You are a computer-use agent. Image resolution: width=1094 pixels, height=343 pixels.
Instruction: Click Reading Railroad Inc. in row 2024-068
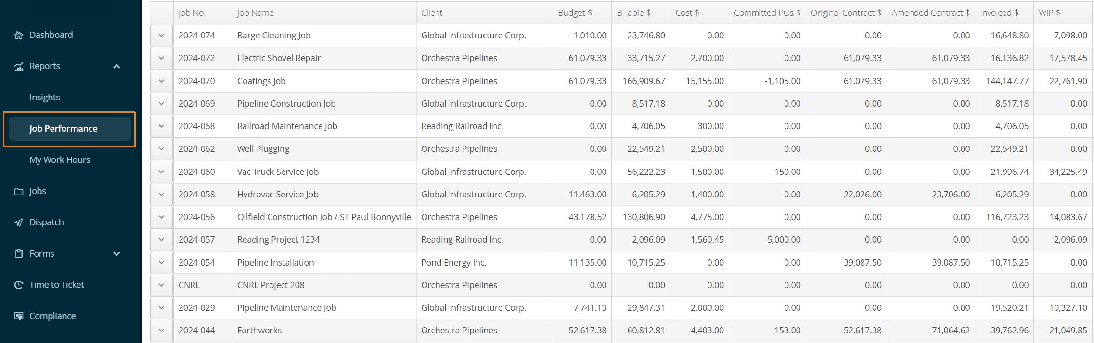click(x=462, y=126)
